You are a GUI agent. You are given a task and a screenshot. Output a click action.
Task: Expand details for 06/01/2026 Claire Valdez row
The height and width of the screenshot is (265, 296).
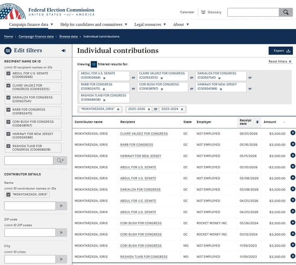coord(293,133)
